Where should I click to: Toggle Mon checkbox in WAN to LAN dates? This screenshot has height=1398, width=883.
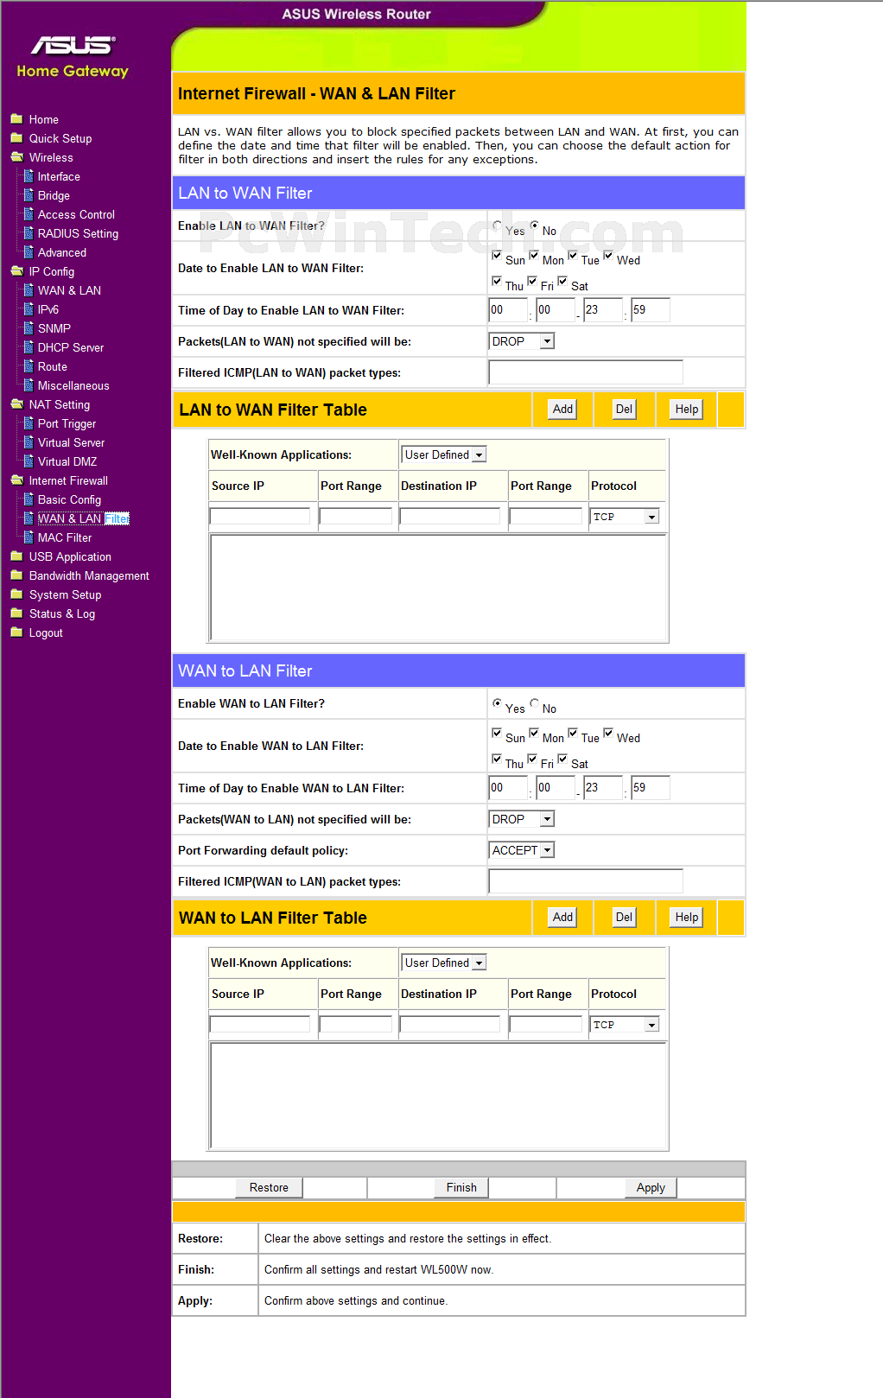pos(534,733)
